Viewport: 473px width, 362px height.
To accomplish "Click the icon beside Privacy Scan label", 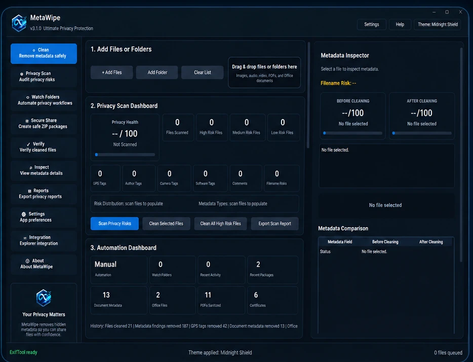I will 22,74.
